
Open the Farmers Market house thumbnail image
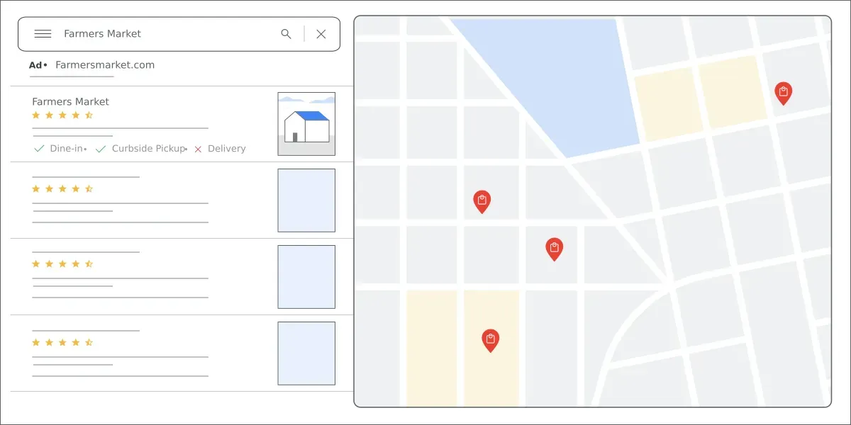pyautogui.click(x=306, y=123)
